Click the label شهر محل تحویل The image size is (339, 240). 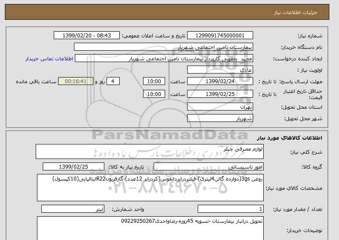(x=303, y=118)
